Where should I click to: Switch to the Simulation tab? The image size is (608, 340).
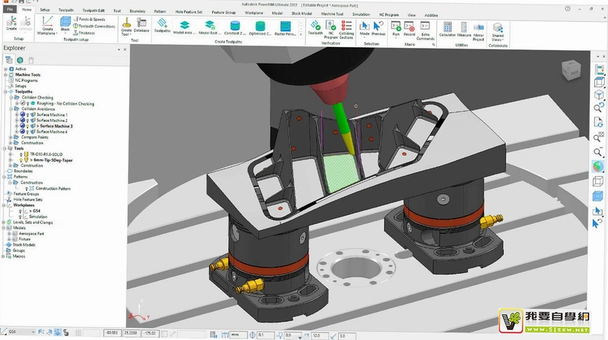point(361,14)
